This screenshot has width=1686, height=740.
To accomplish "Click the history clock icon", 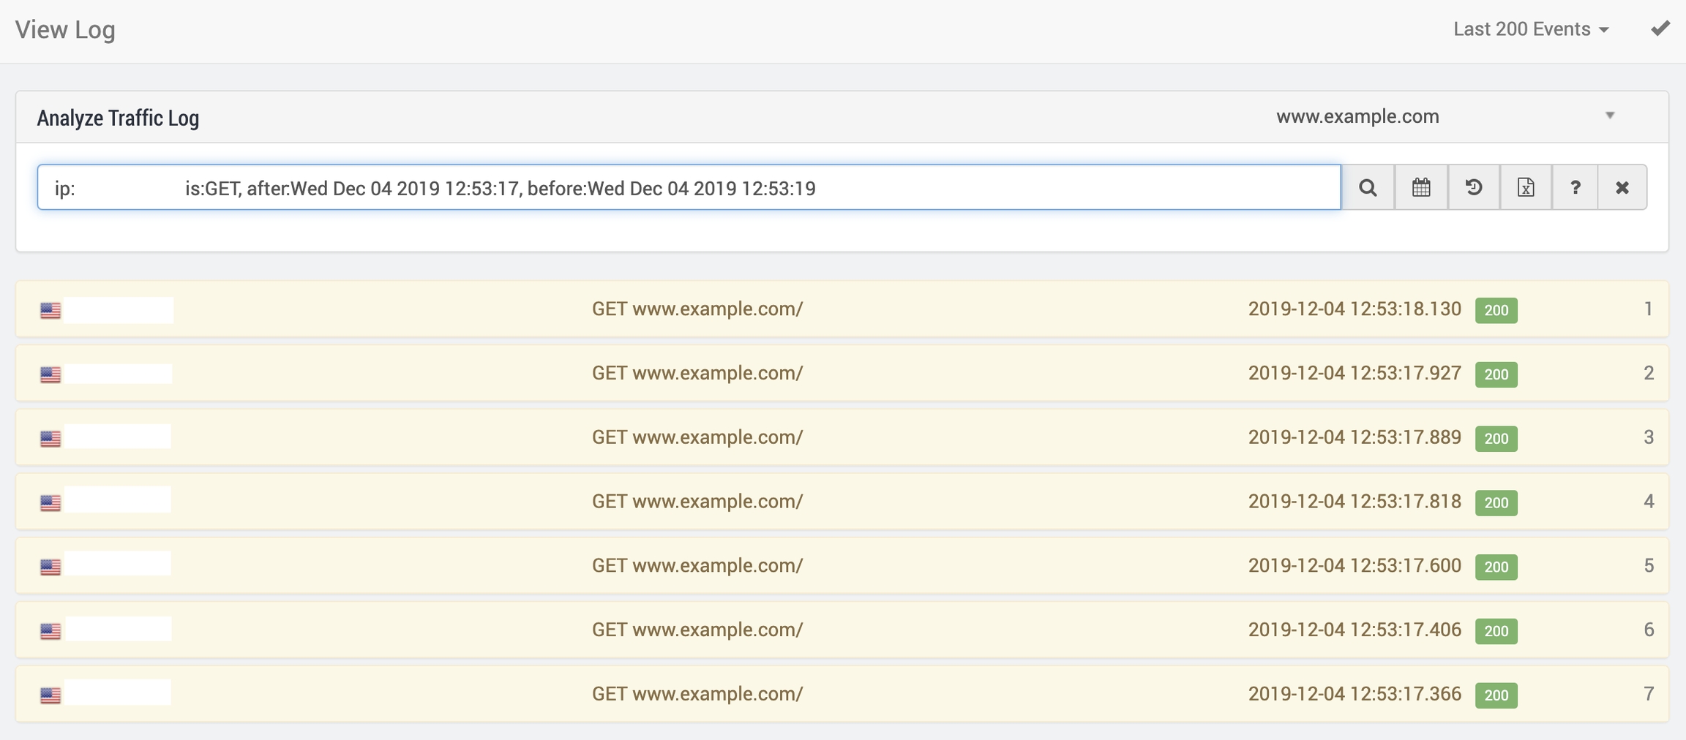I will coord(1474,188).
